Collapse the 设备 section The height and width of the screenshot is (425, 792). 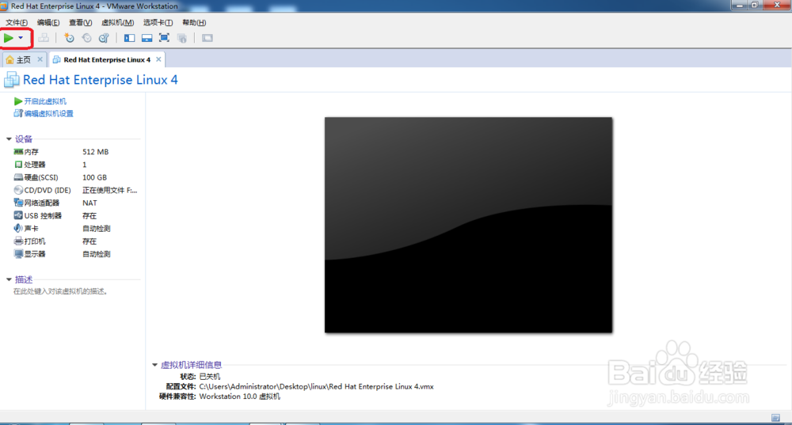tap(9, 139)
